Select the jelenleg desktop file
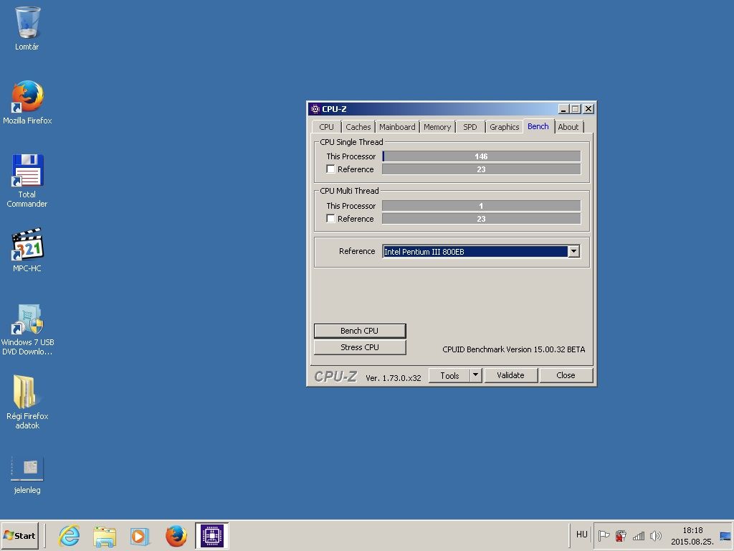 click(27, 476)
